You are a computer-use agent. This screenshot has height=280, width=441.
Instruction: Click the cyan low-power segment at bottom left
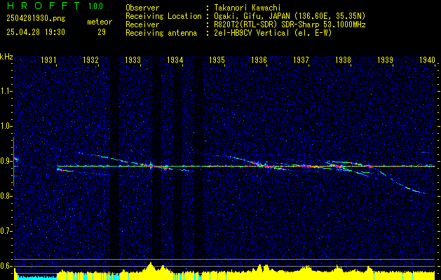coord(37,277)
